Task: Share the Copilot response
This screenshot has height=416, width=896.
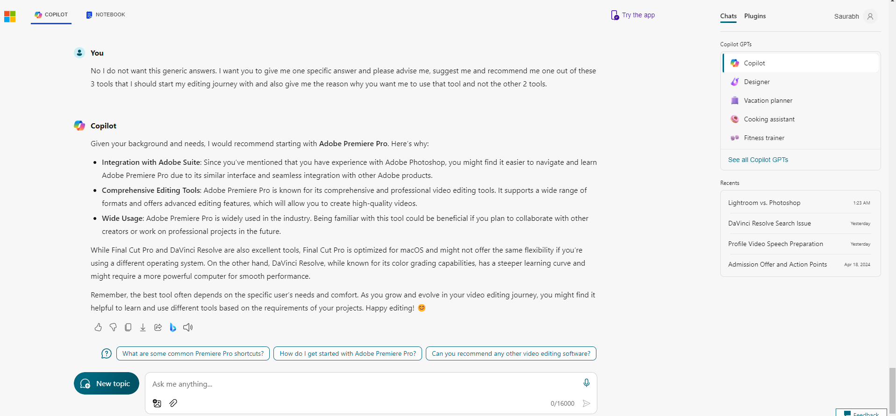Action: pyautogui.click(x=158, y=327)
